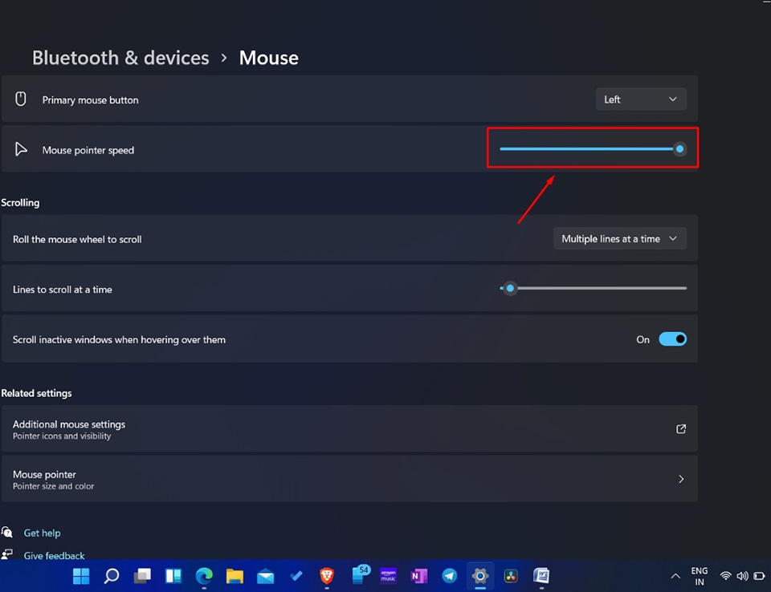The height and width of the screenshot is (592, 771).
Task: Go back to Bluetooth & devices breadcrumb
Action: click(120, 58)
